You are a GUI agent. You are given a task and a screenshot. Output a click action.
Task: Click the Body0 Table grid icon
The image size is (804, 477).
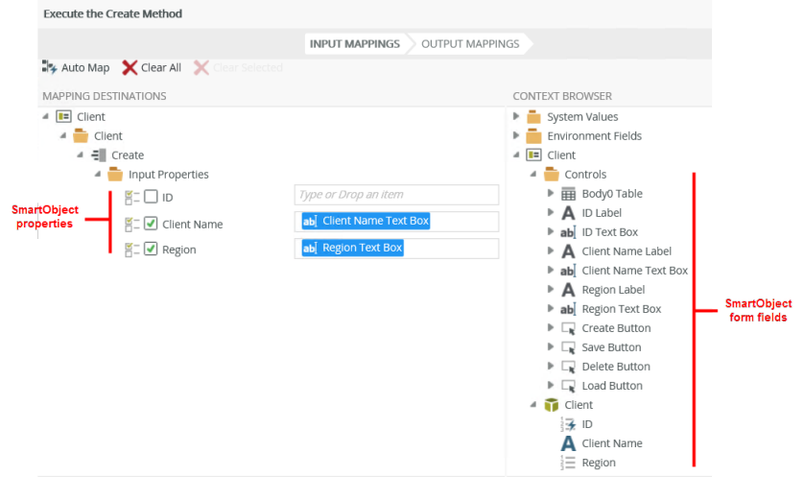[568, 194]
